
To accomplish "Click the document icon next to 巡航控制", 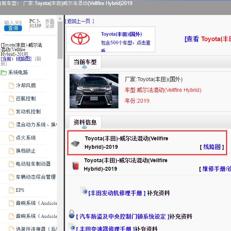I will point(12,99).
